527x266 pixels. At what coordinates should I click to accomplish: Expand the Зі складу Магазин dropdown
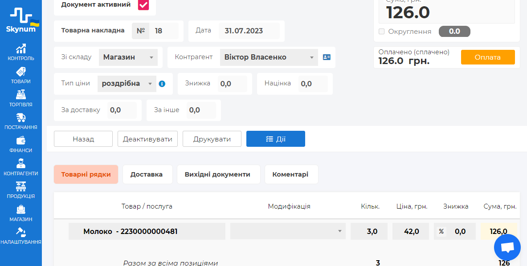click(x=128, y=57)
